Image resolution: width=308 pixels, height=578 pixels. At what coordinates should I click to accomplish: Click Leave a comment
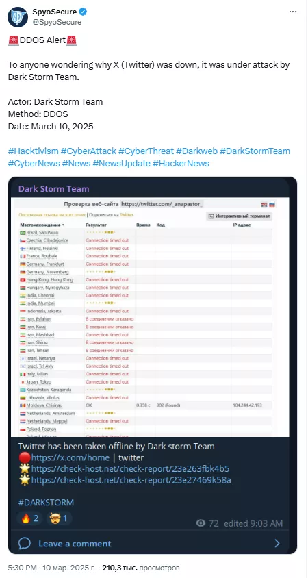click(x=75, y=544)
